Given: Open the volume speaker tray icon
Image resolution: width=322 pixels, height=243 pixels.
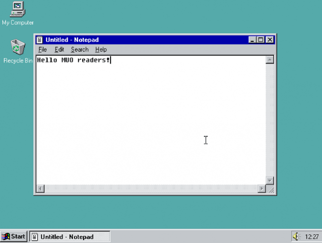Looking at the screenshot, I should [x=296, y=237].
